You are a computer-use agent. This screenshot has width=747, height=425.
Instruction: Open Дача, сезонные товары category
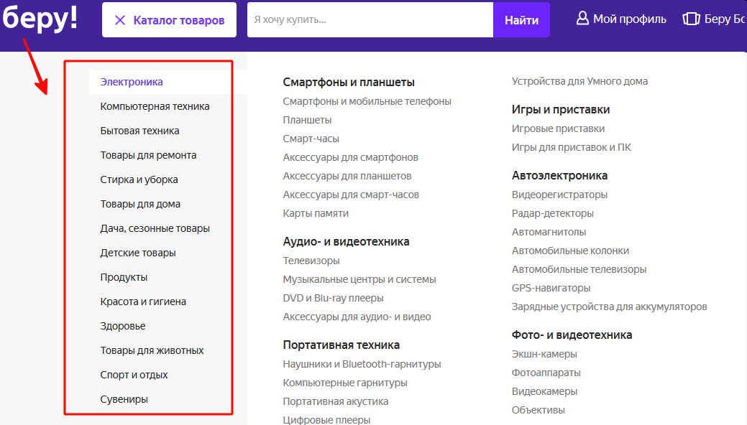coord(155,228)
